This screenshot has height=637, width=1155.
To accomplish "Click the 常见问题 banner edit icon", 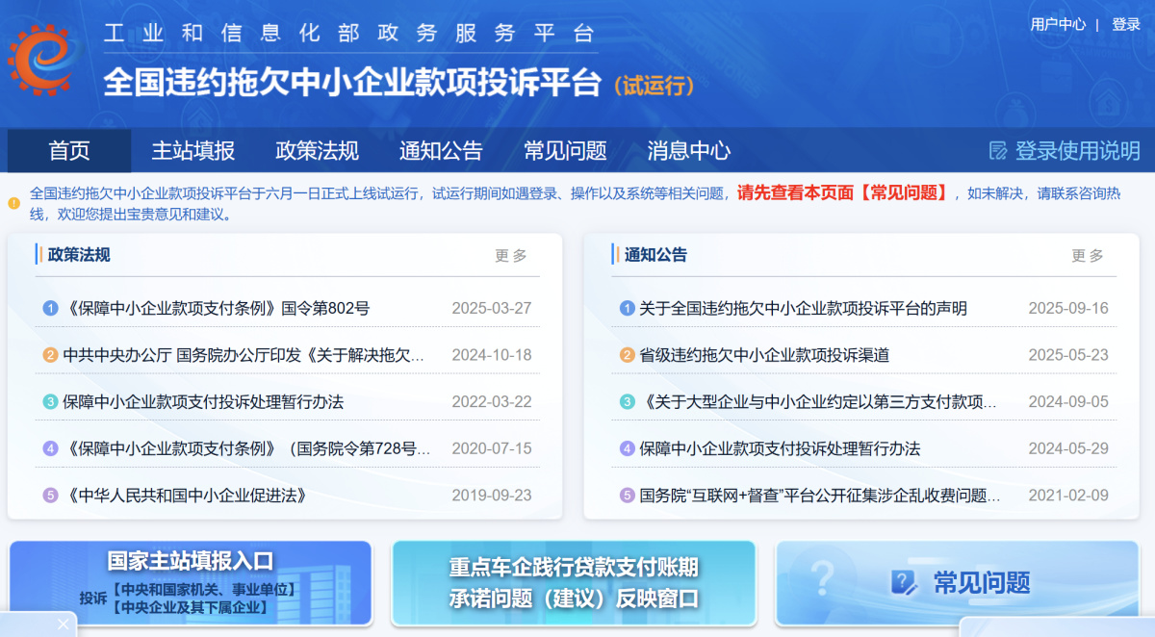I will [904, 582].
